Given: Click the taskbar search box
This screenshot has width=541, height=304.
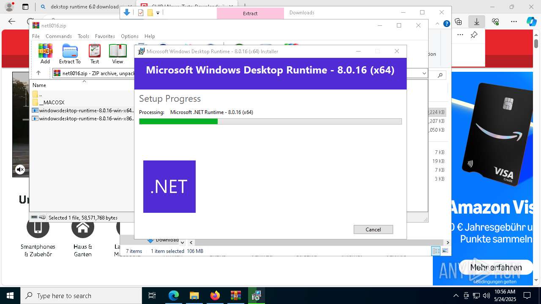Looking at the screenshot, I should pyautogui.click(x=81, y=296).
